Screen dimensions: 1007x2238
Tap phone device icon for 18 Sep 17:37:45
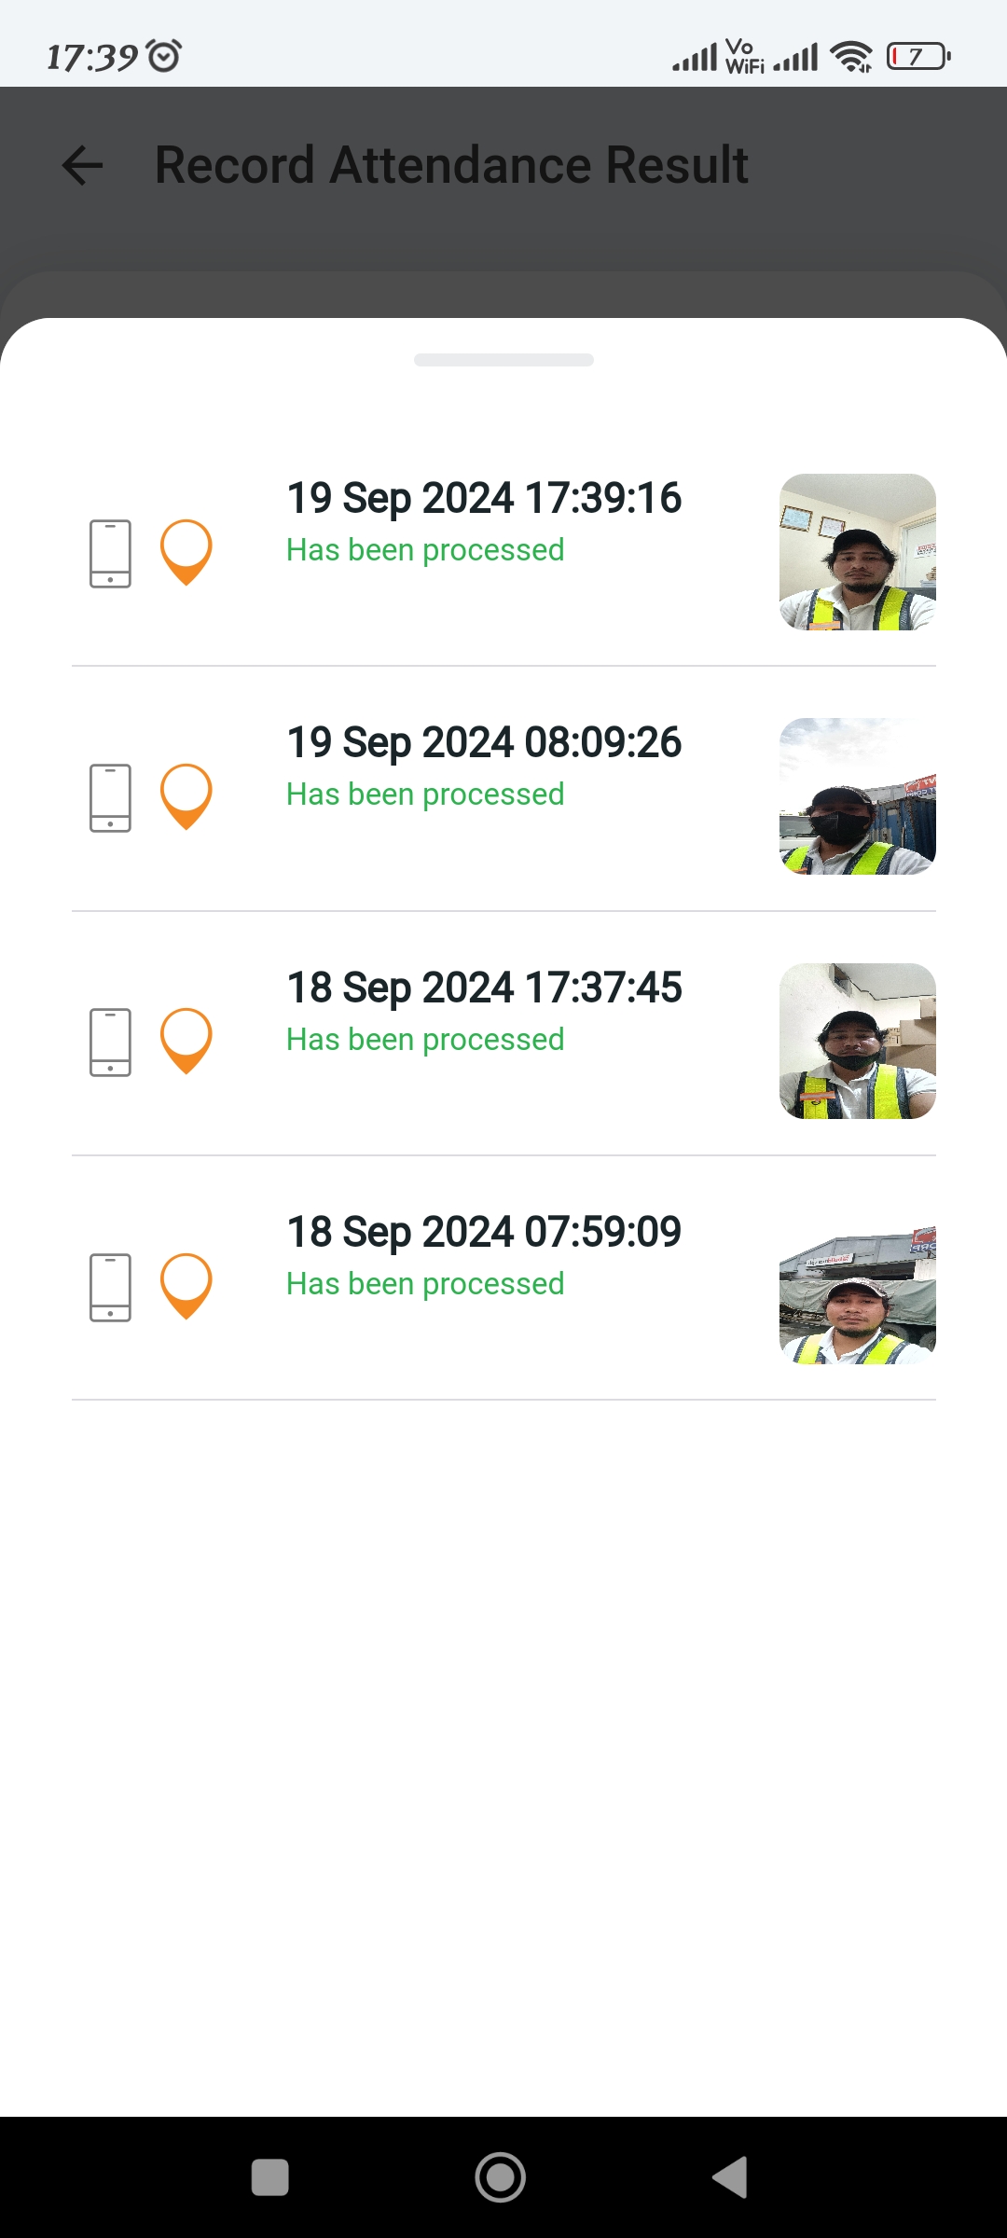(x=110, y=1042)
